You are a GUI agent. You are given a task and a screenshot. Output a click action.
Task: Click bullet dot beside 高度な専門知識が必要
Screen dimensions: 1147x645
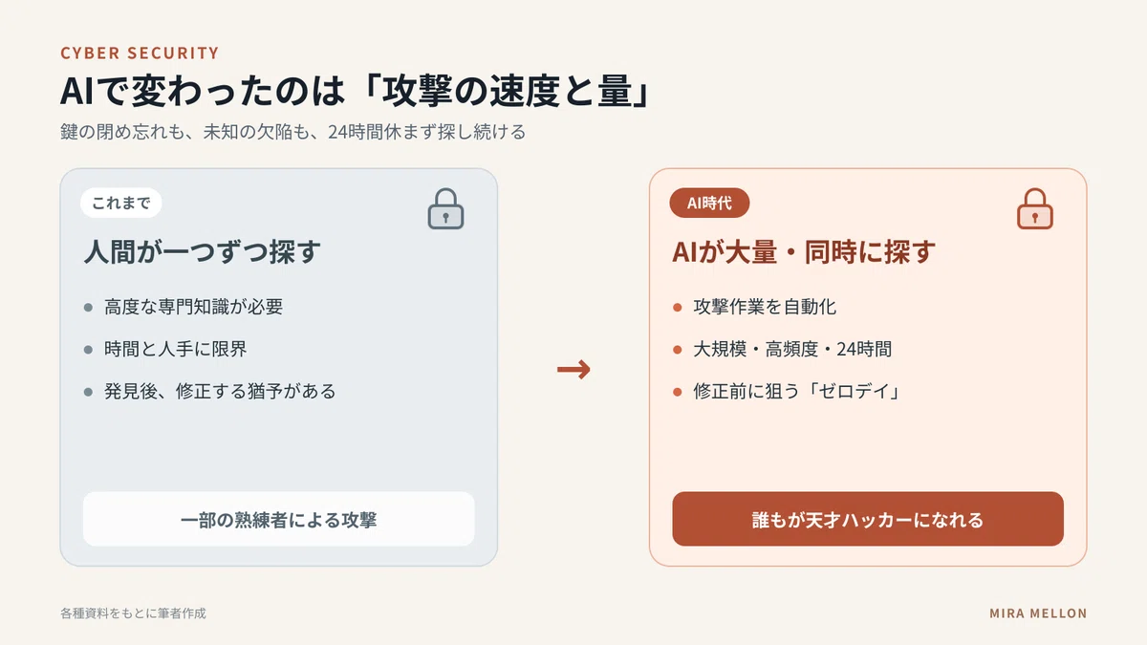[x=88, y=308]
